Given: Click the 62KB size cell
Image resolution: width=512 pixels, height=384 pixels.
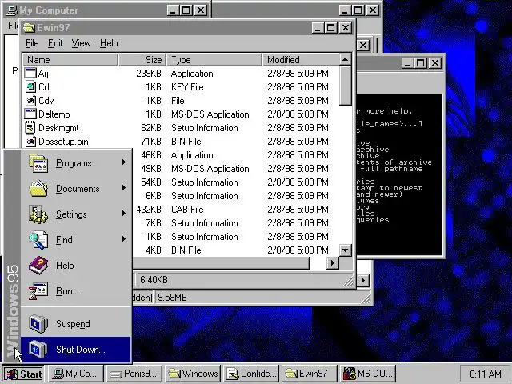Looking at the screenshot, I should click(151, 128).
